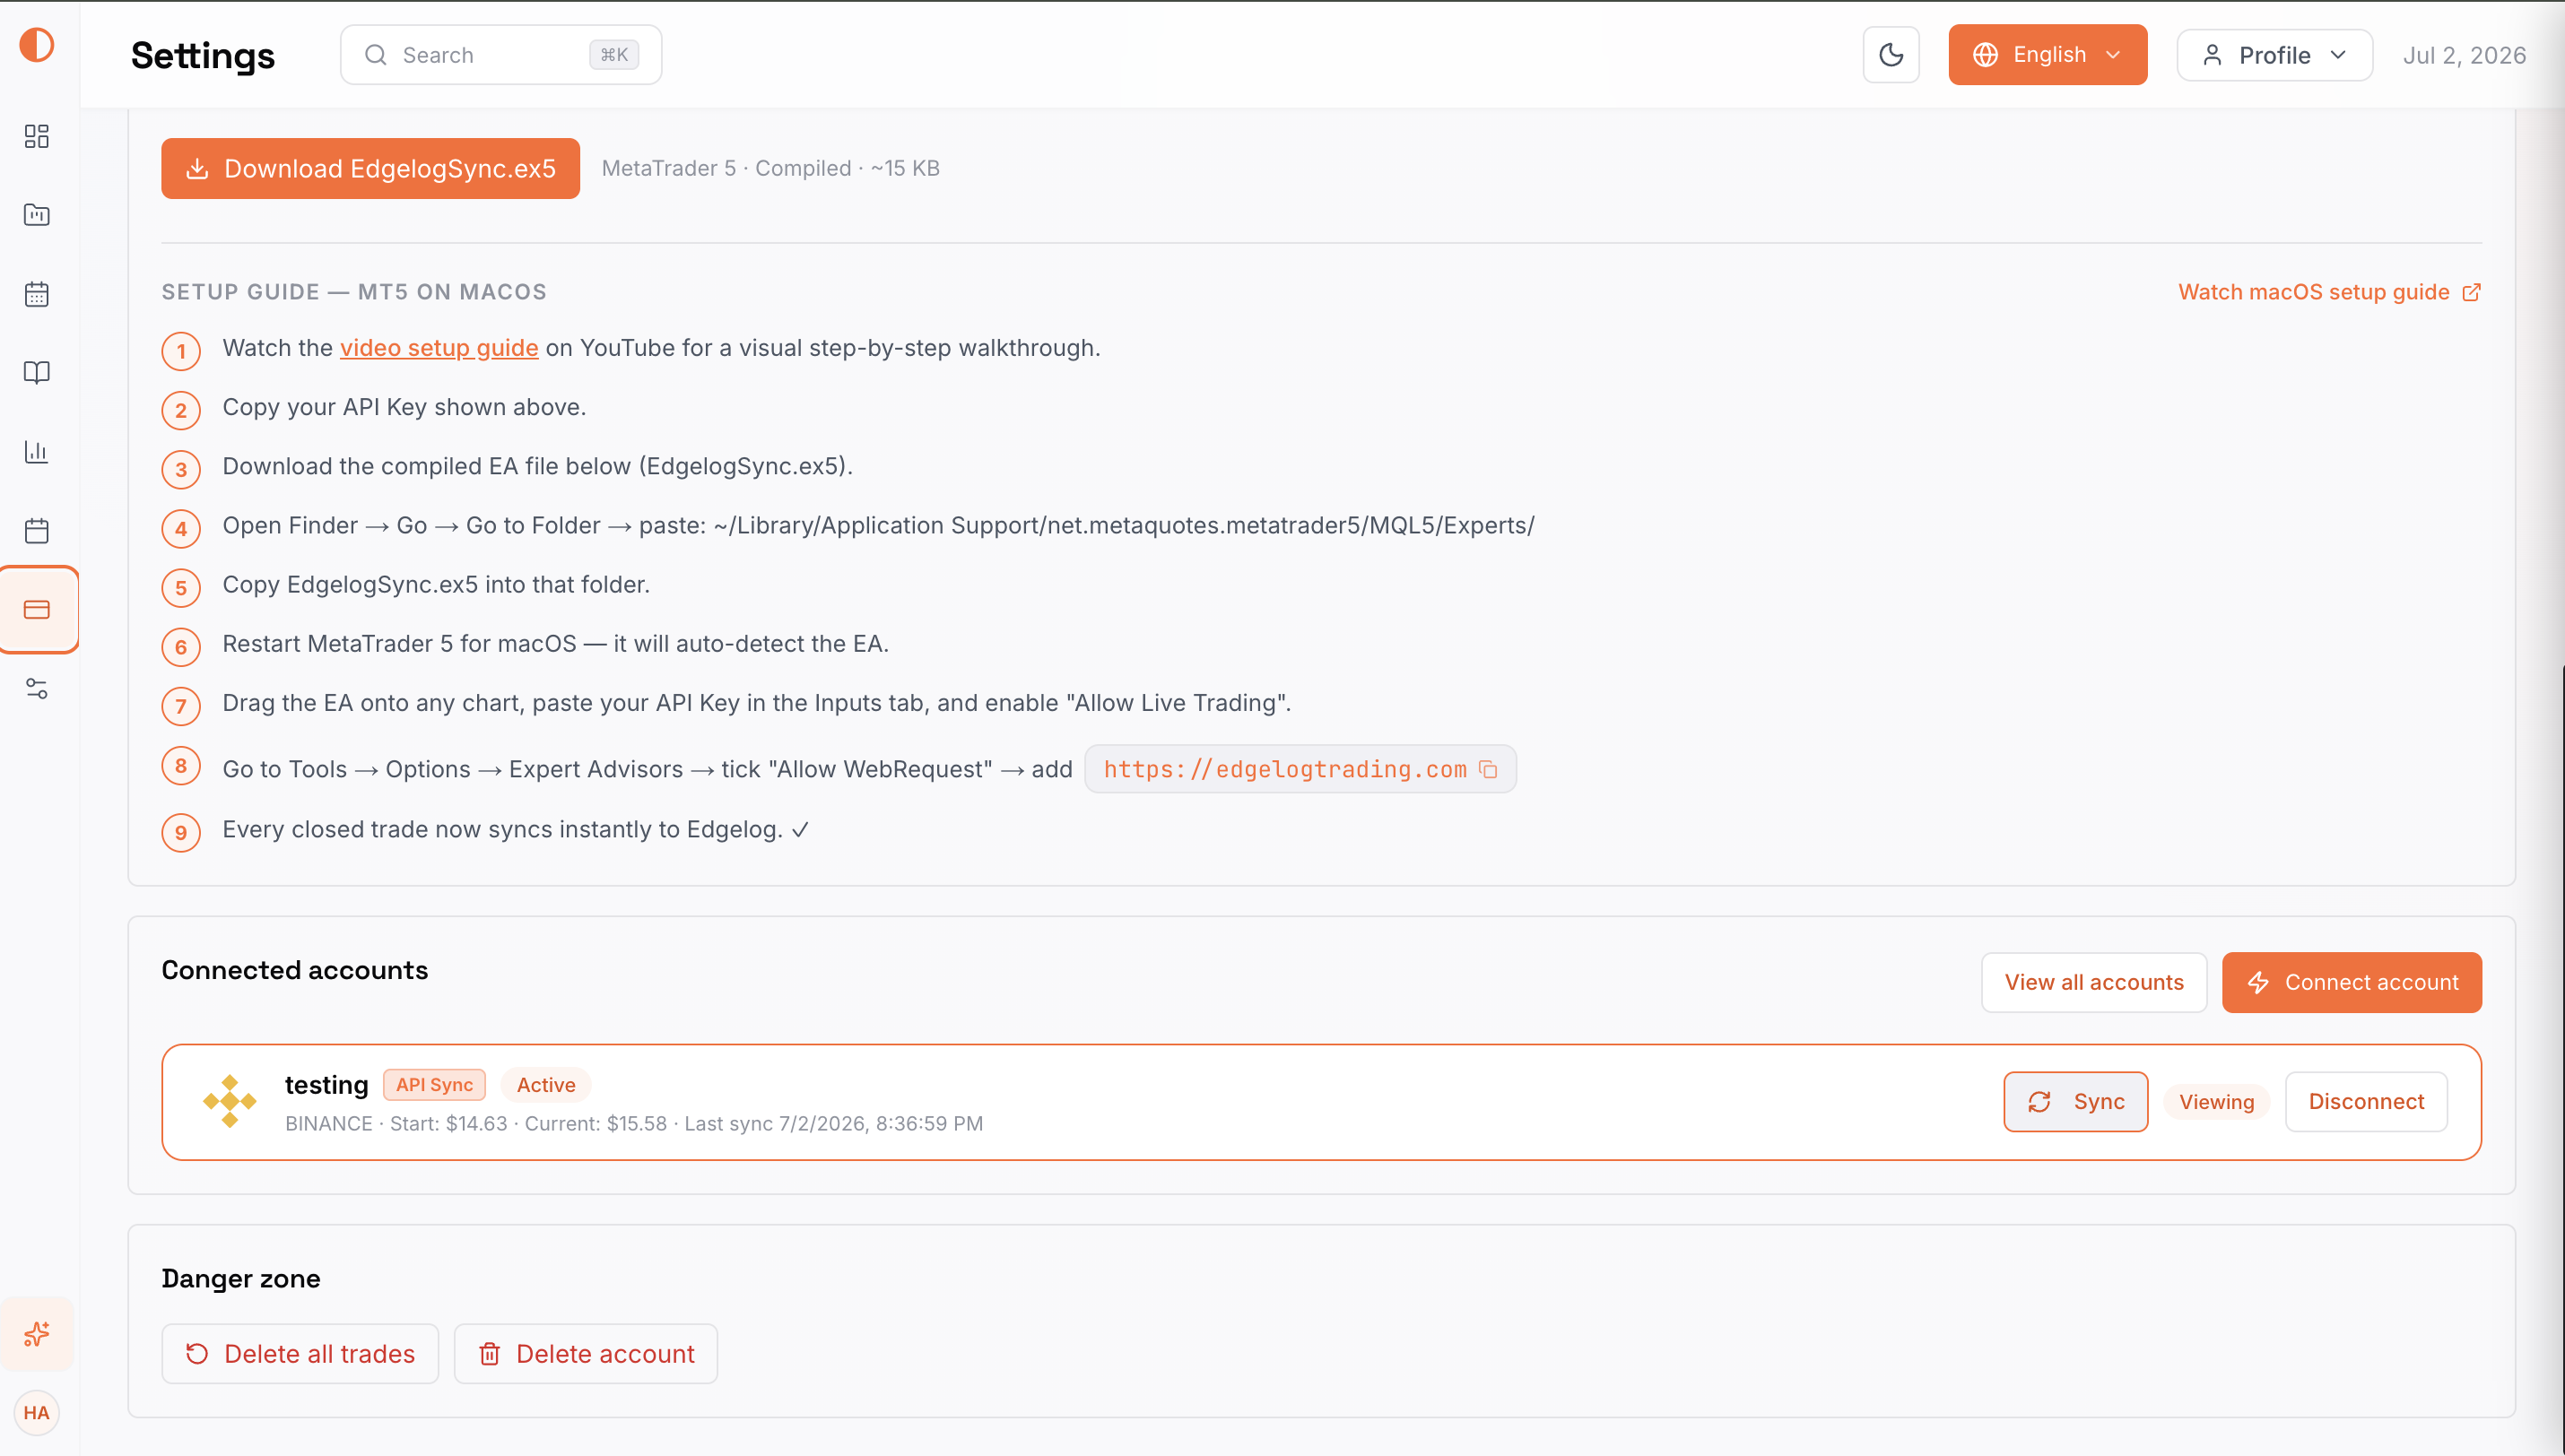Open the bar chart analytics icon
The width and height of the screenshot is (2565, 1456).
click(37, 452)
